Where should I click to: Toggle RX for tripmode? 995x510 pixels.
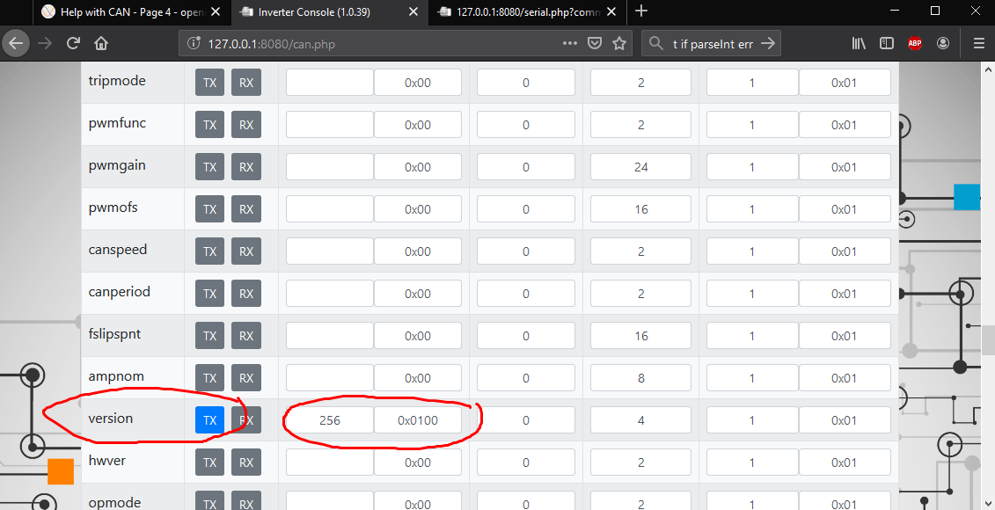click(x=246, y=83)
